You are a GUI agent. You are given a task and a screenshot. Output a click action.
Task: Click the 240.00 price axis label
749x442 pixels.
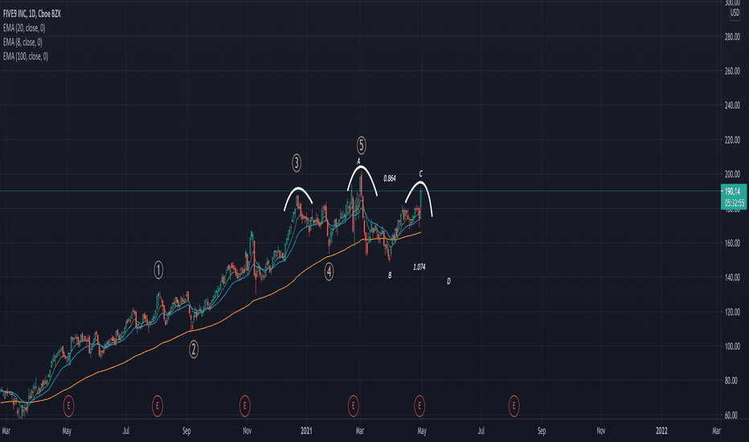coord(732,105)
